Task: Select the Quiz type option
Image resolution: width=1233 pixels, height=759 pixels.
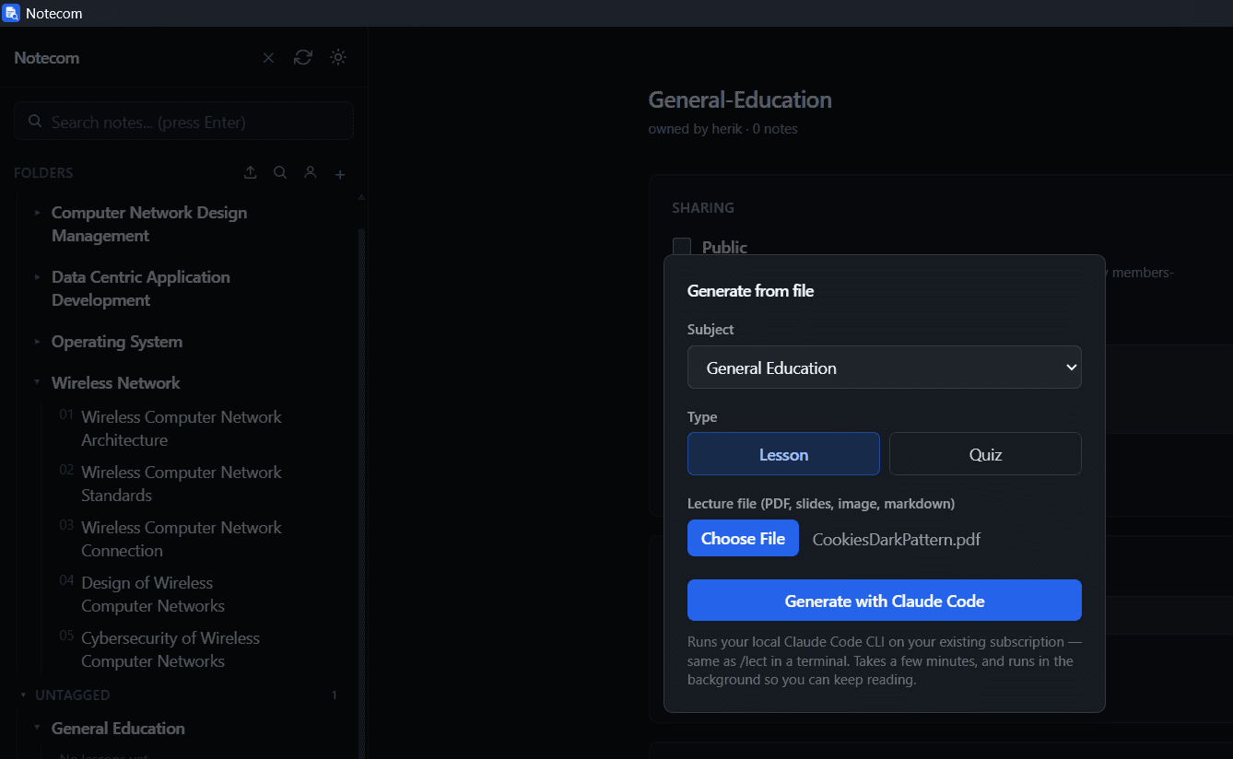Action: point(985,454)
